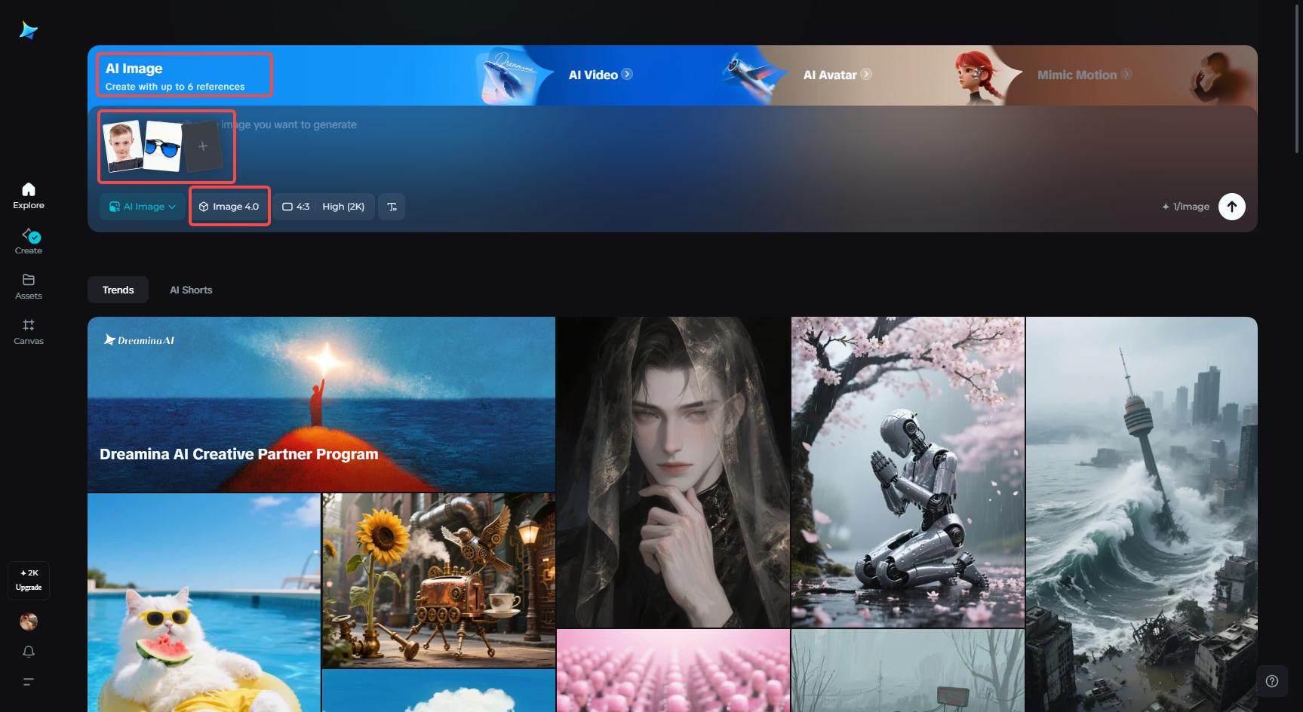Click the up-arrow generate button
Screen dimensions: 1303x712
1232,207
